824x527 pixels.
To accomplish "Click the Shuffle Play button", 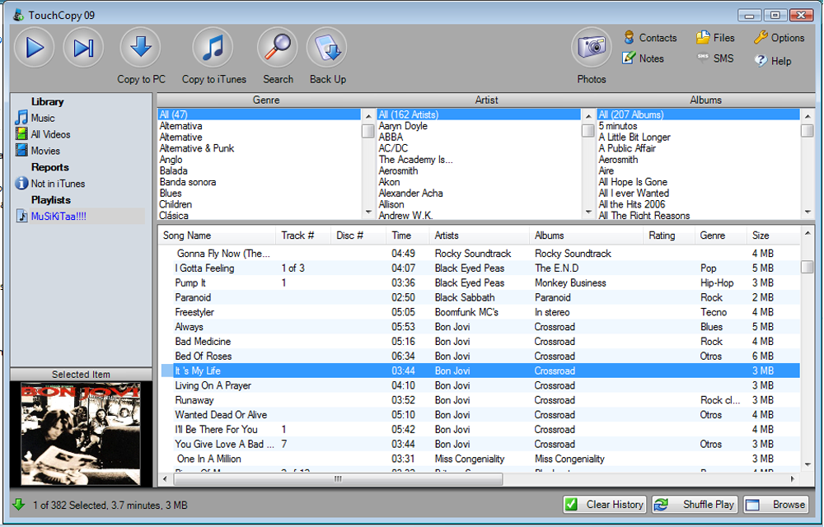I will 695,505.
